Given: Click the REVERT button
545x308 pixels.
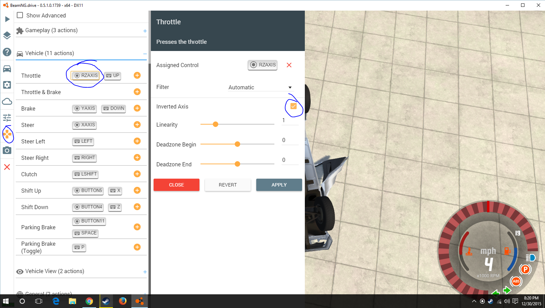Looking at the screenshot, I should pos(228,185).
